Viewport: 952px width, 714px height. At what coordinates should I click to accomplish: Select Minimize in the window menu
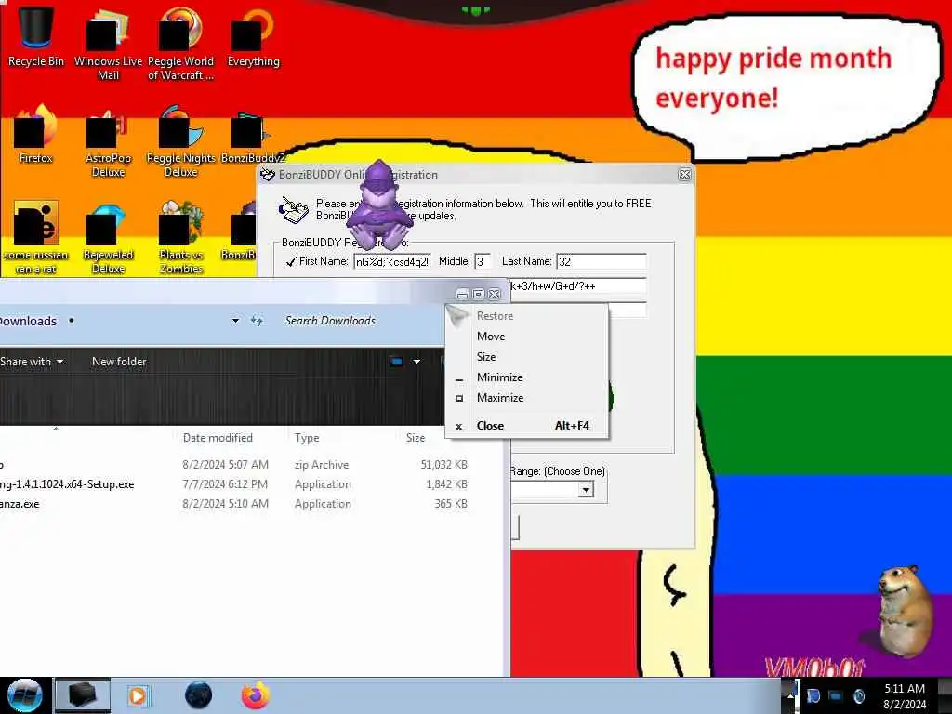527,377
